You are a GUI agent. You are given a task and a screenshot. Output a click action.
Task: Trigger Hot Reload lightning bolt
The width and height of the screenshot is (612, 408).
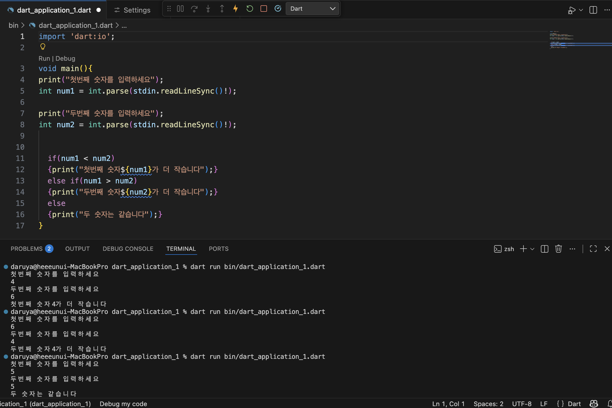point(236,9)
